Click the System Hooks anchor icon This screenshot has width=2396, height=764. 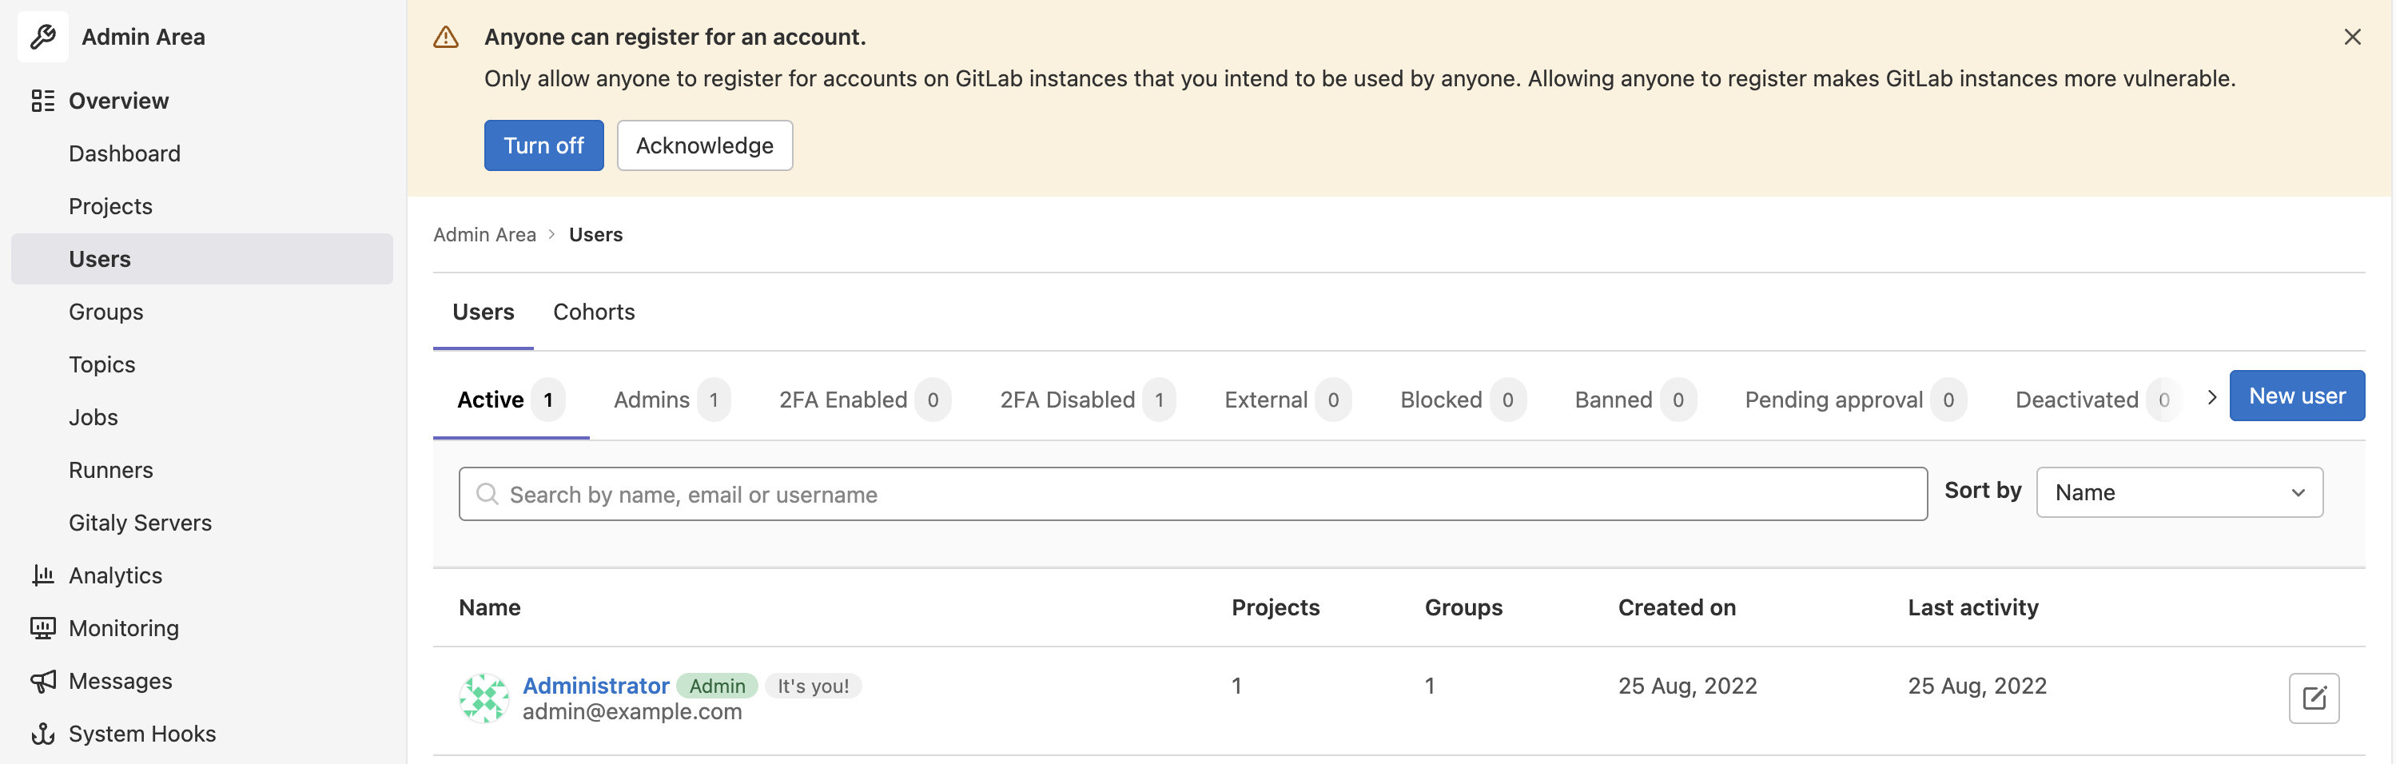click(x=43, y=734)
